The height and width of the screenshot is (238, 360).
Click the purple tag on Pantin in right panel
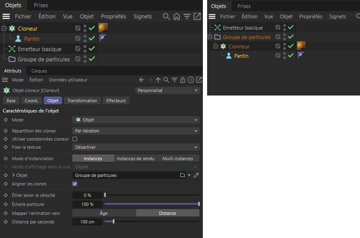click(301, 55)
